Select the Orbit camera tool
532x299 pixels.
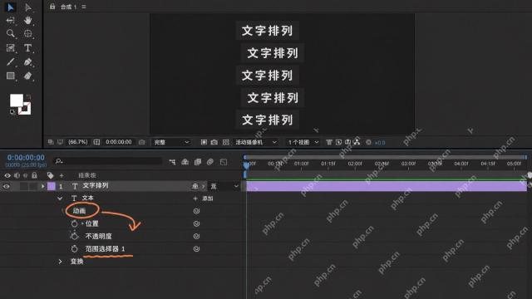(x=27, y=33)
